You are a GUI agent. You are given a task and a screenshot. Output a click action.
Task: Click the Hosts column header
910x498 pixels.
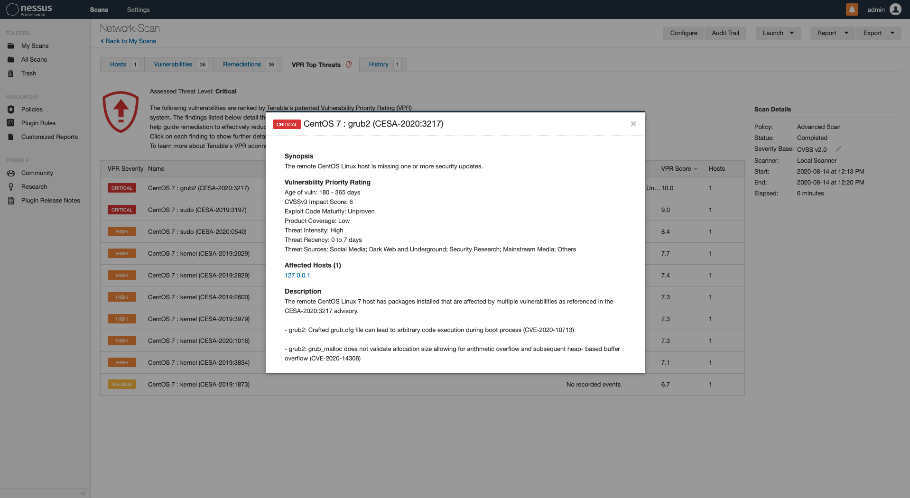(716, 169)
